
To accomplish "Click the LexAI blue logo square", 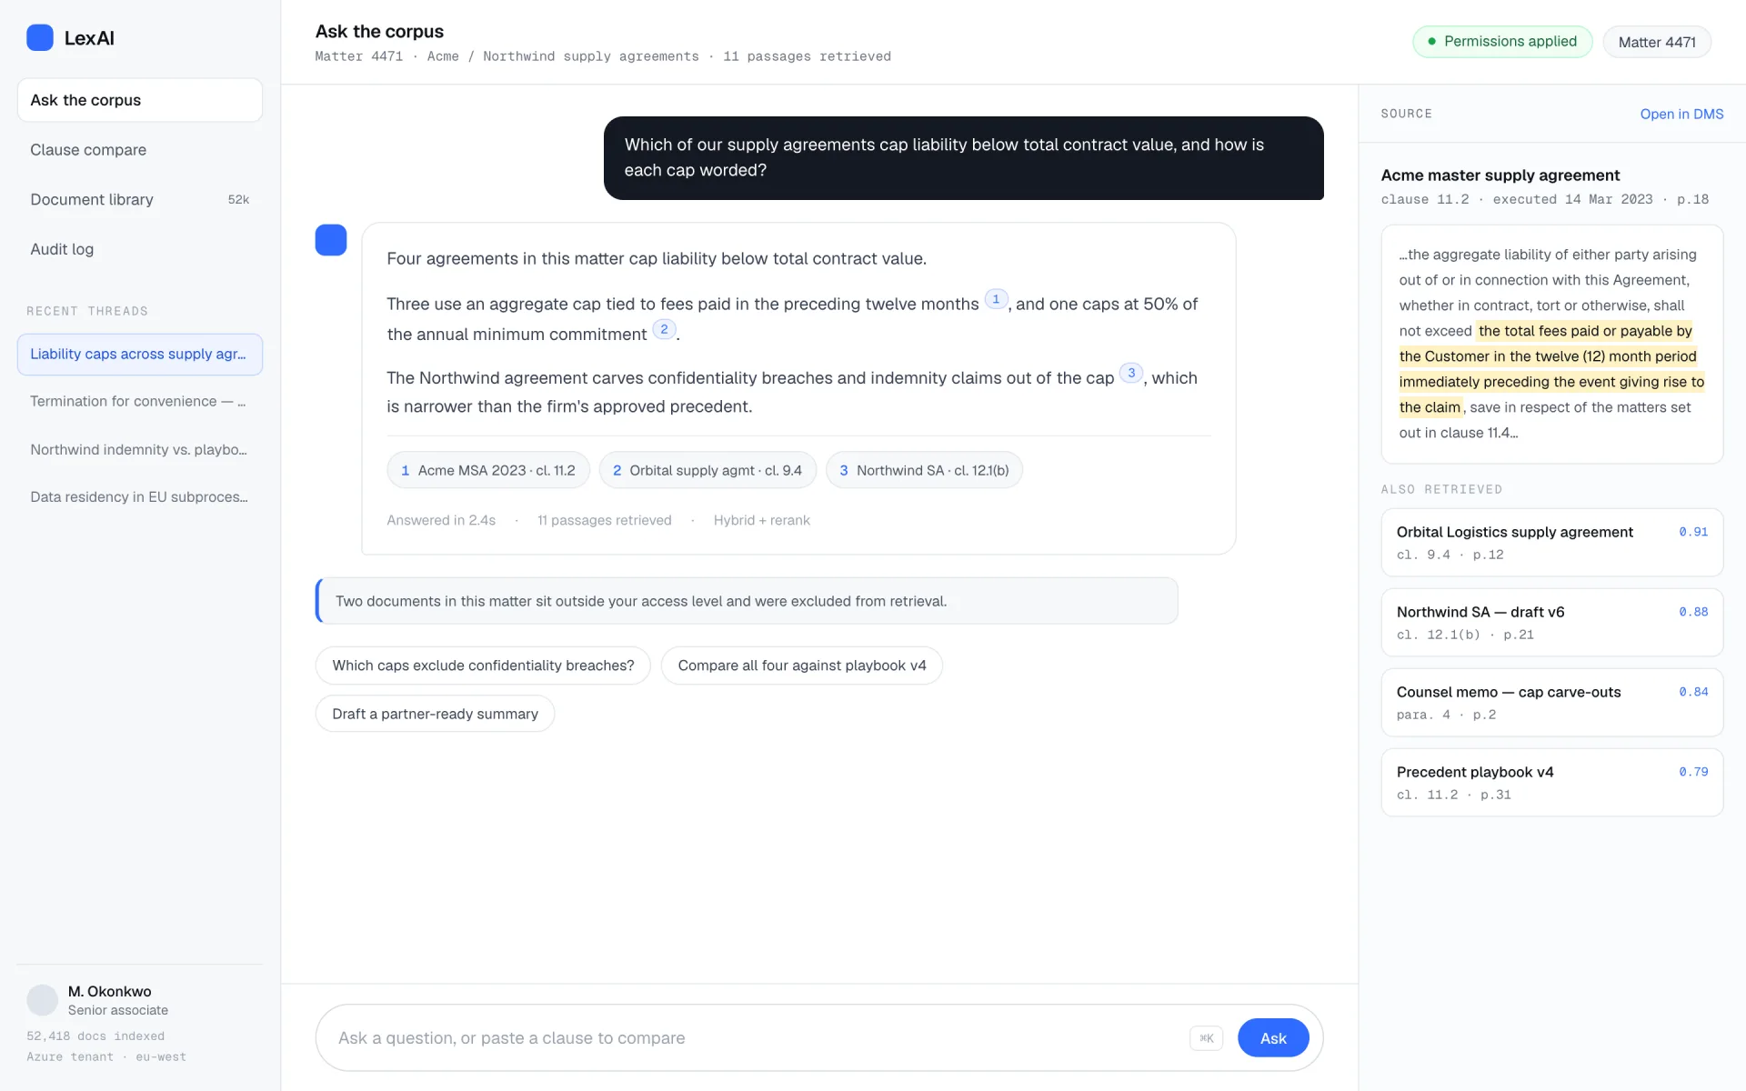I will tap(40, 38).
